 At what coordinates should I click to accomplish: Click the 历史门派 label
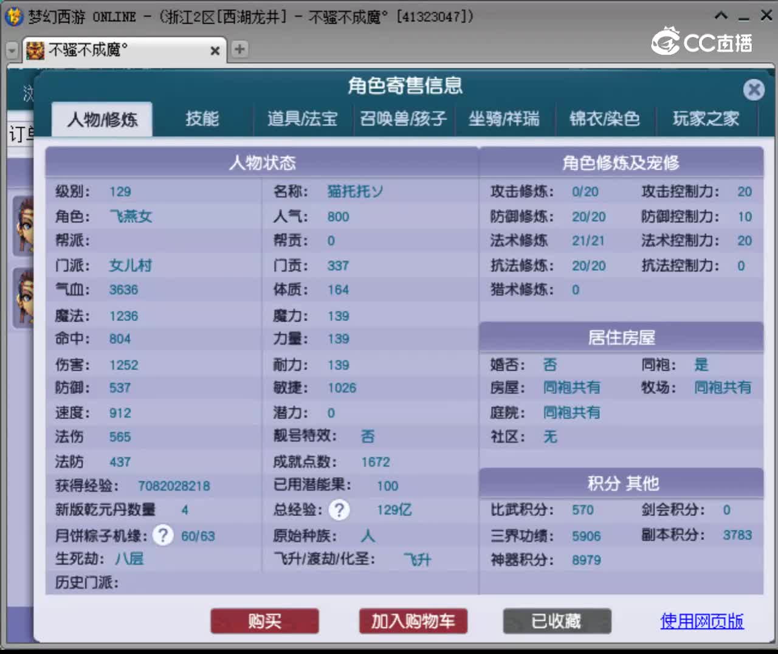pyautogui.click(x=87, y=582)
